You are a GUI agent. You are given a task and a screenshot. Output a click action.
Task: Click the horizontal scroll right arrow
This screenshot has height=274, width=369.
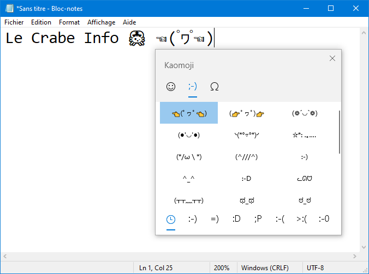[x=355, y=256]
